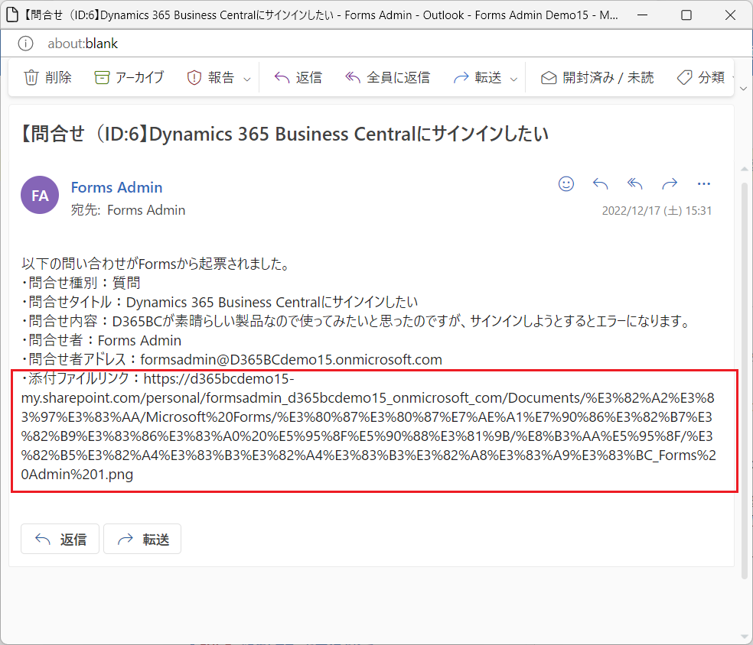This screenshot has height=645, width=753.
Task: Click the bottom 返信 reply button
Action: tap(60, 539)
